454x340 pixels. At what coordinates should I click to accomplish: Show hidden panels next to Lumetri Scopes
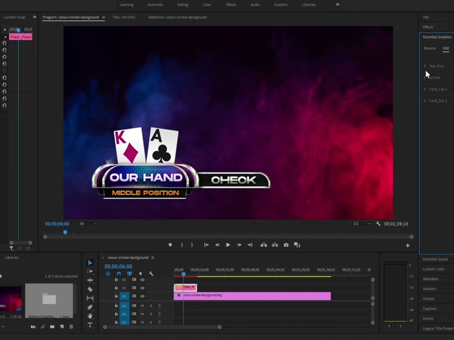pyautogui.click(x=35, y=17)
